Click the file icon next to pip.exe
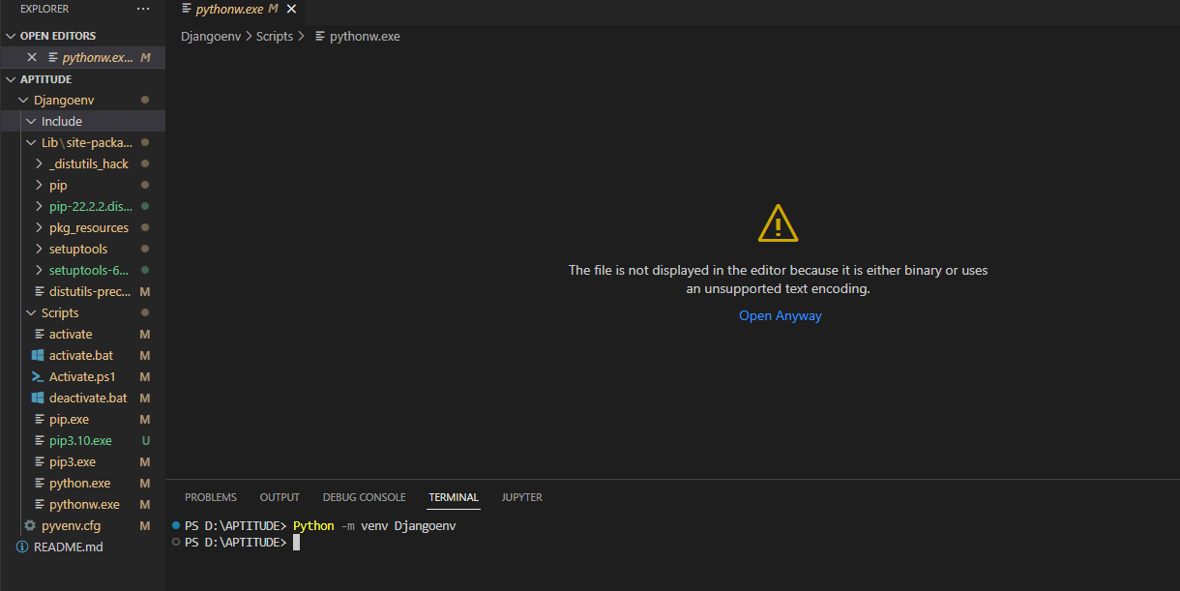Screen dimensions: 1180x591 (x=38, y=419)
